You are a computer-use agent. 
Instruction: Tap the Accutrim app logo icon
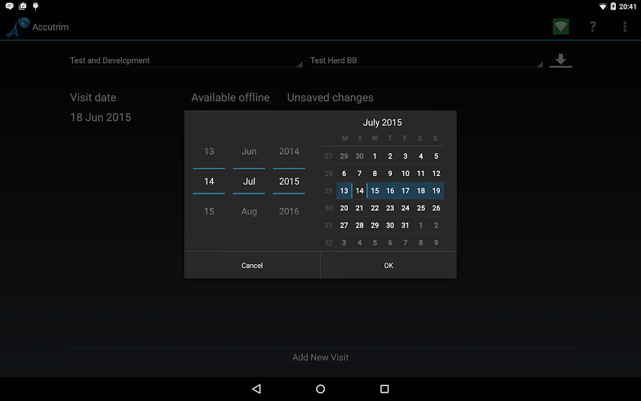[18, 27]
